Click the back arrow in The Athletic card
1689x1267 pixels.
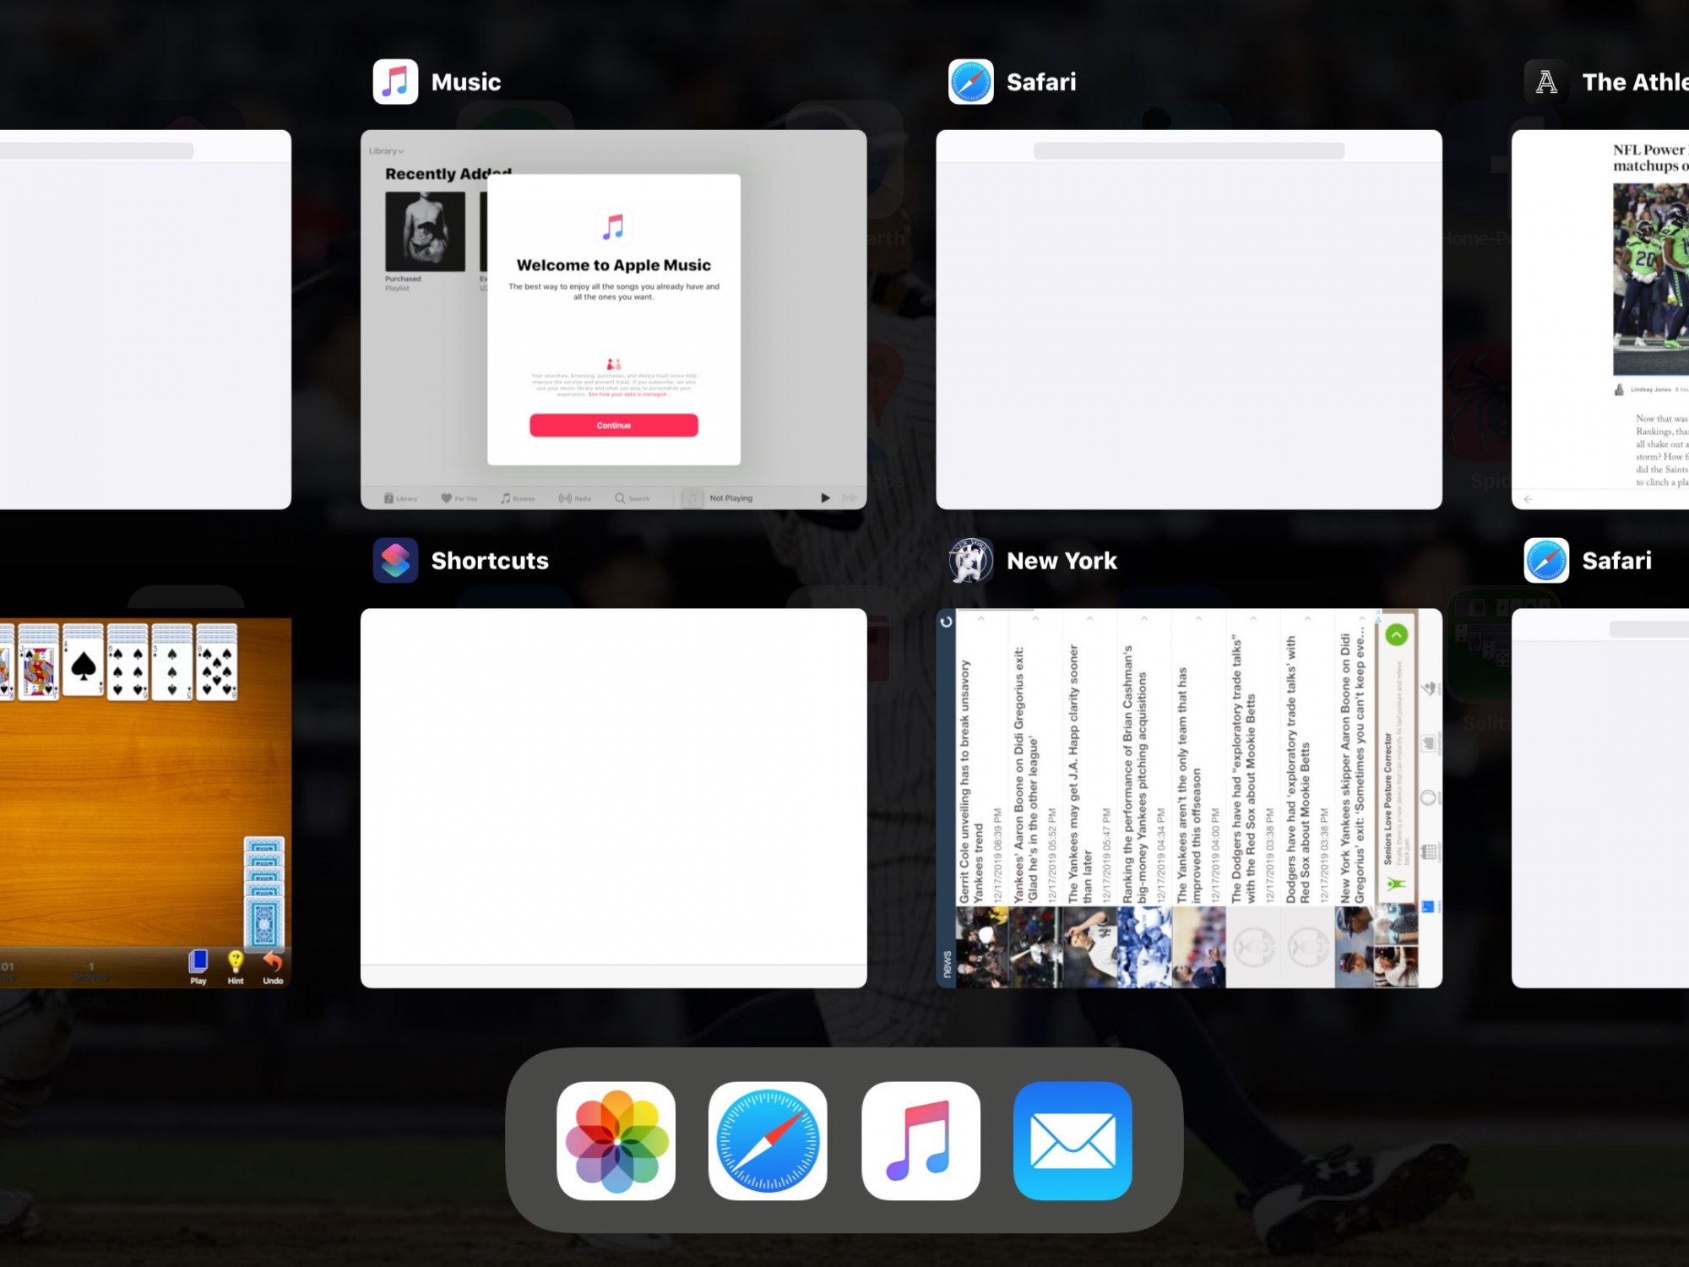click(1528, 499)
